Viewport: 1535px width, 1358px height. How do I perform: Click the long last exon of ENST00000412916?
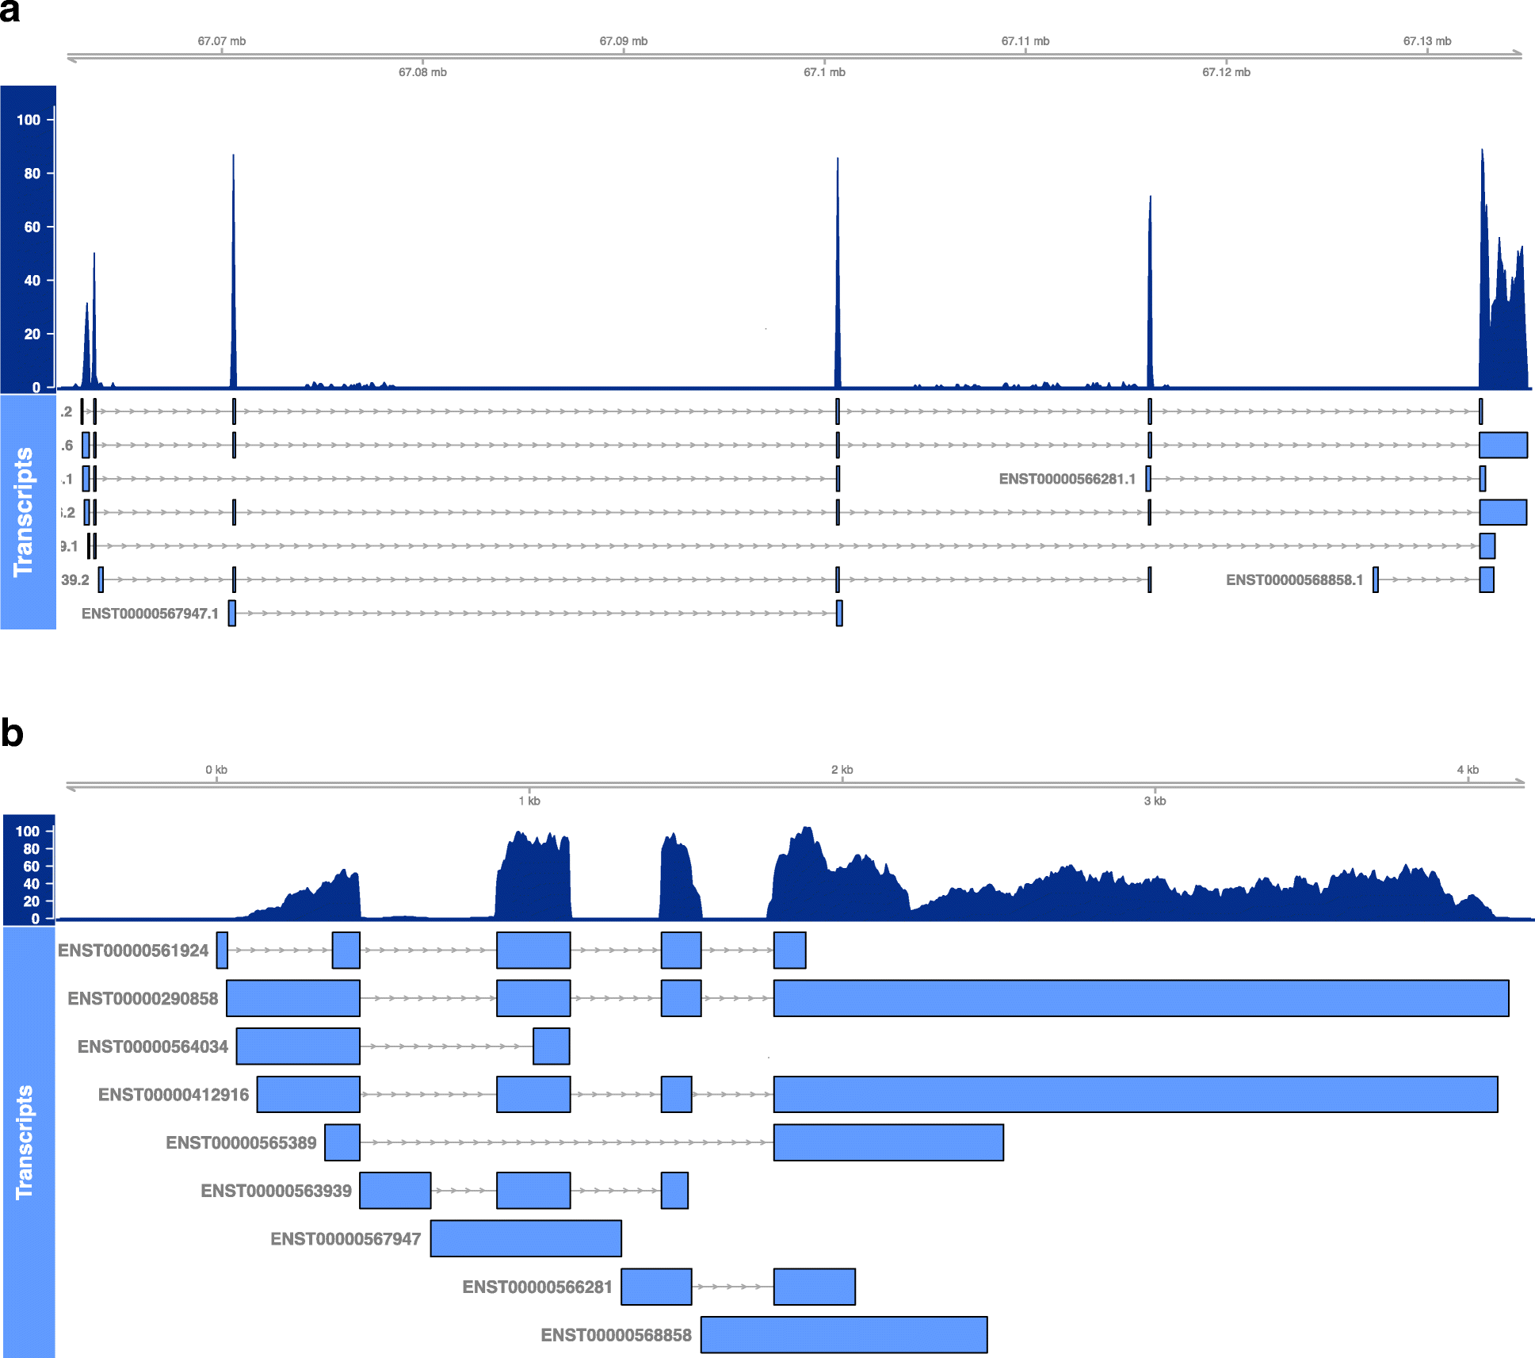tap(1136, 1094)
